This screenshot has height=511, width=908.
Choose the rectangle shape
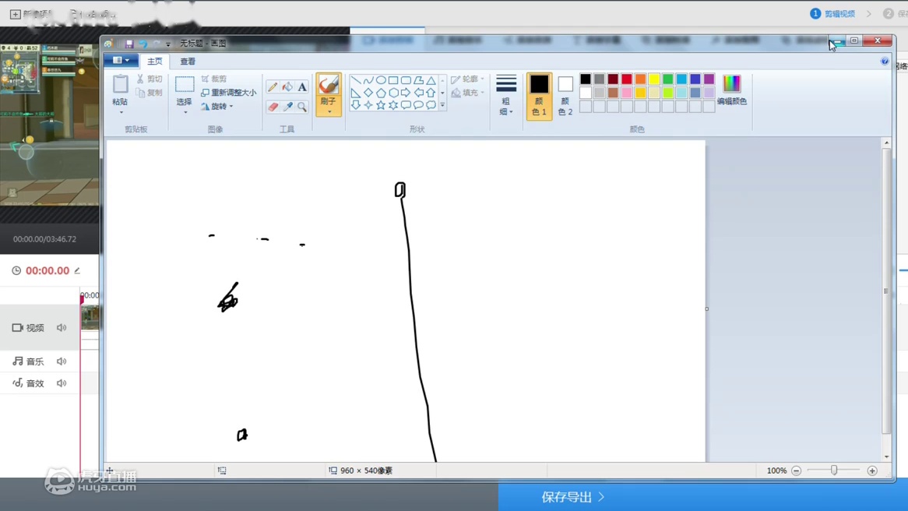(x=393, y=80)
